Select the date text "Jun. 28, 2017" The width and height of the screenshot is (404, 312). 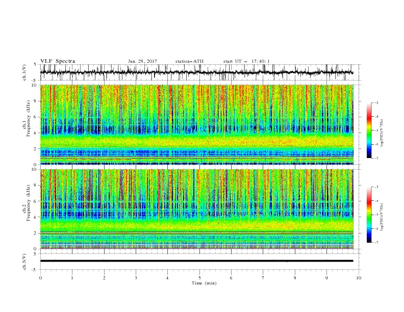(x=142, y=61)
